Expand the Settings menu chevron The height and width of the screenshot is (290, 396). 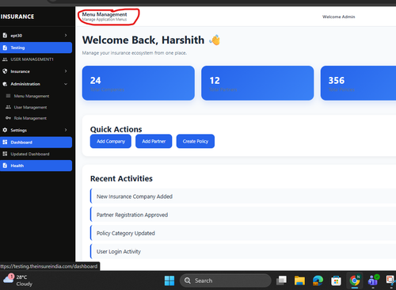[x=66, y=130]
